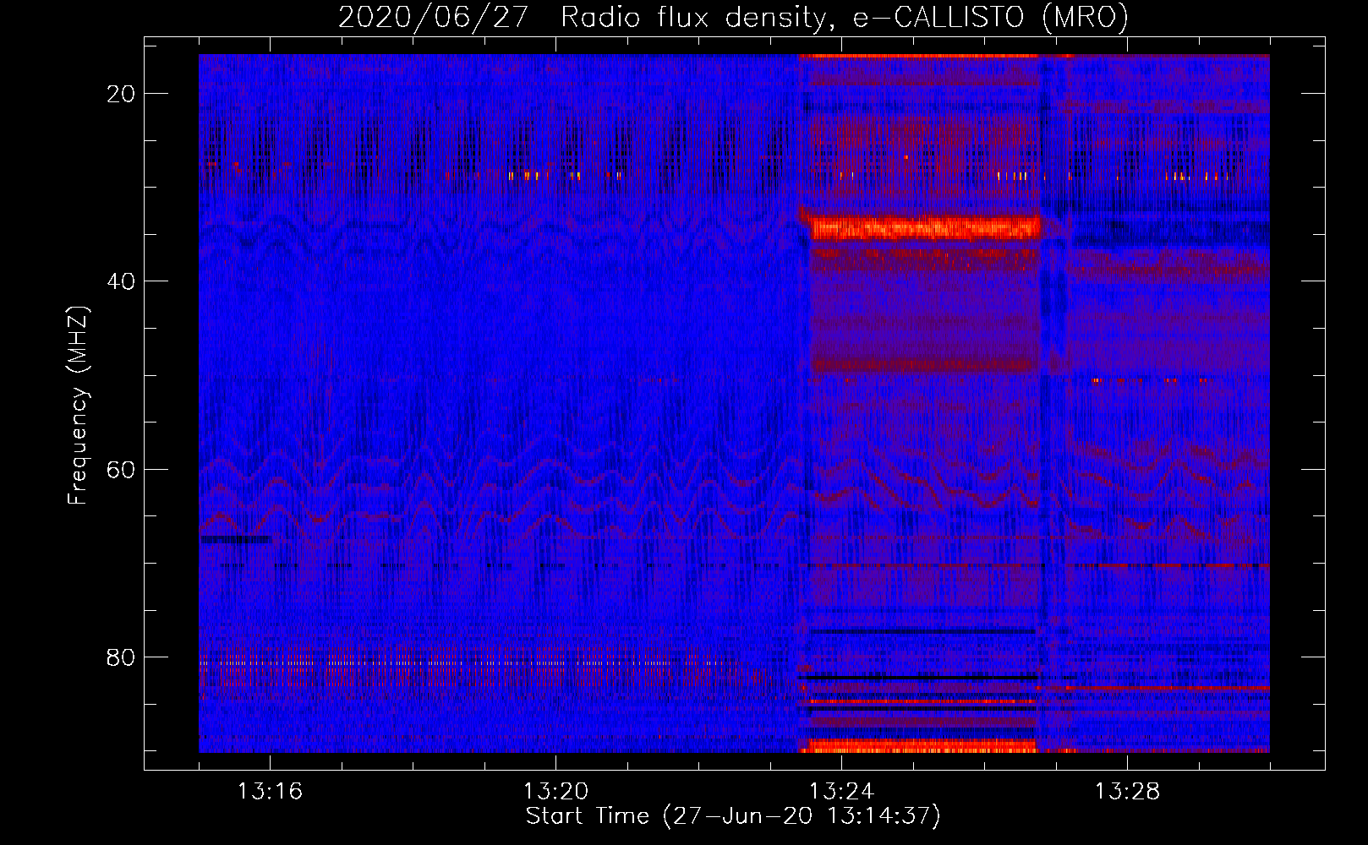Click the '60' frequency tick label
The width and height of the screenshot is (1368, 845).
122,470
